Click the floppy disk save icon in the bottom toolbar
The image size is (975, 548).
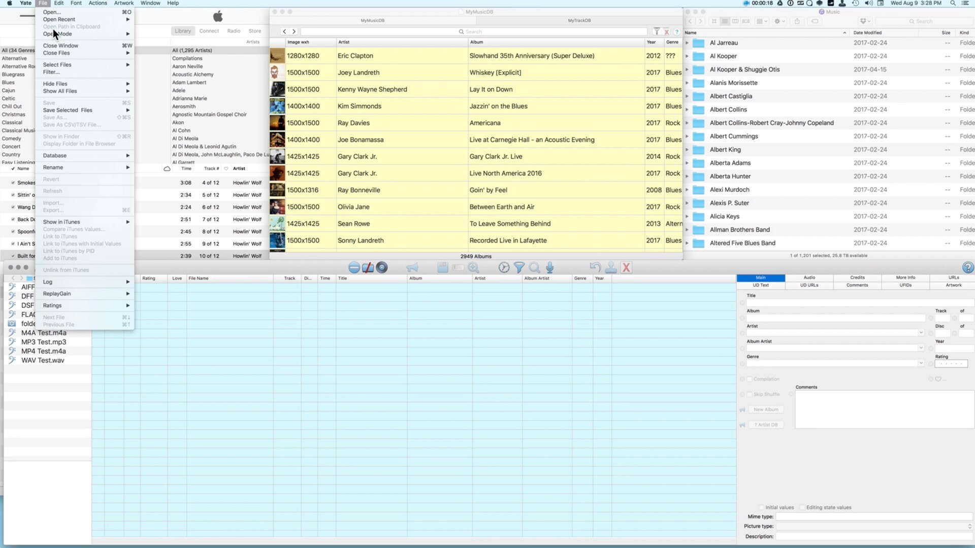(x=442, y=267)
